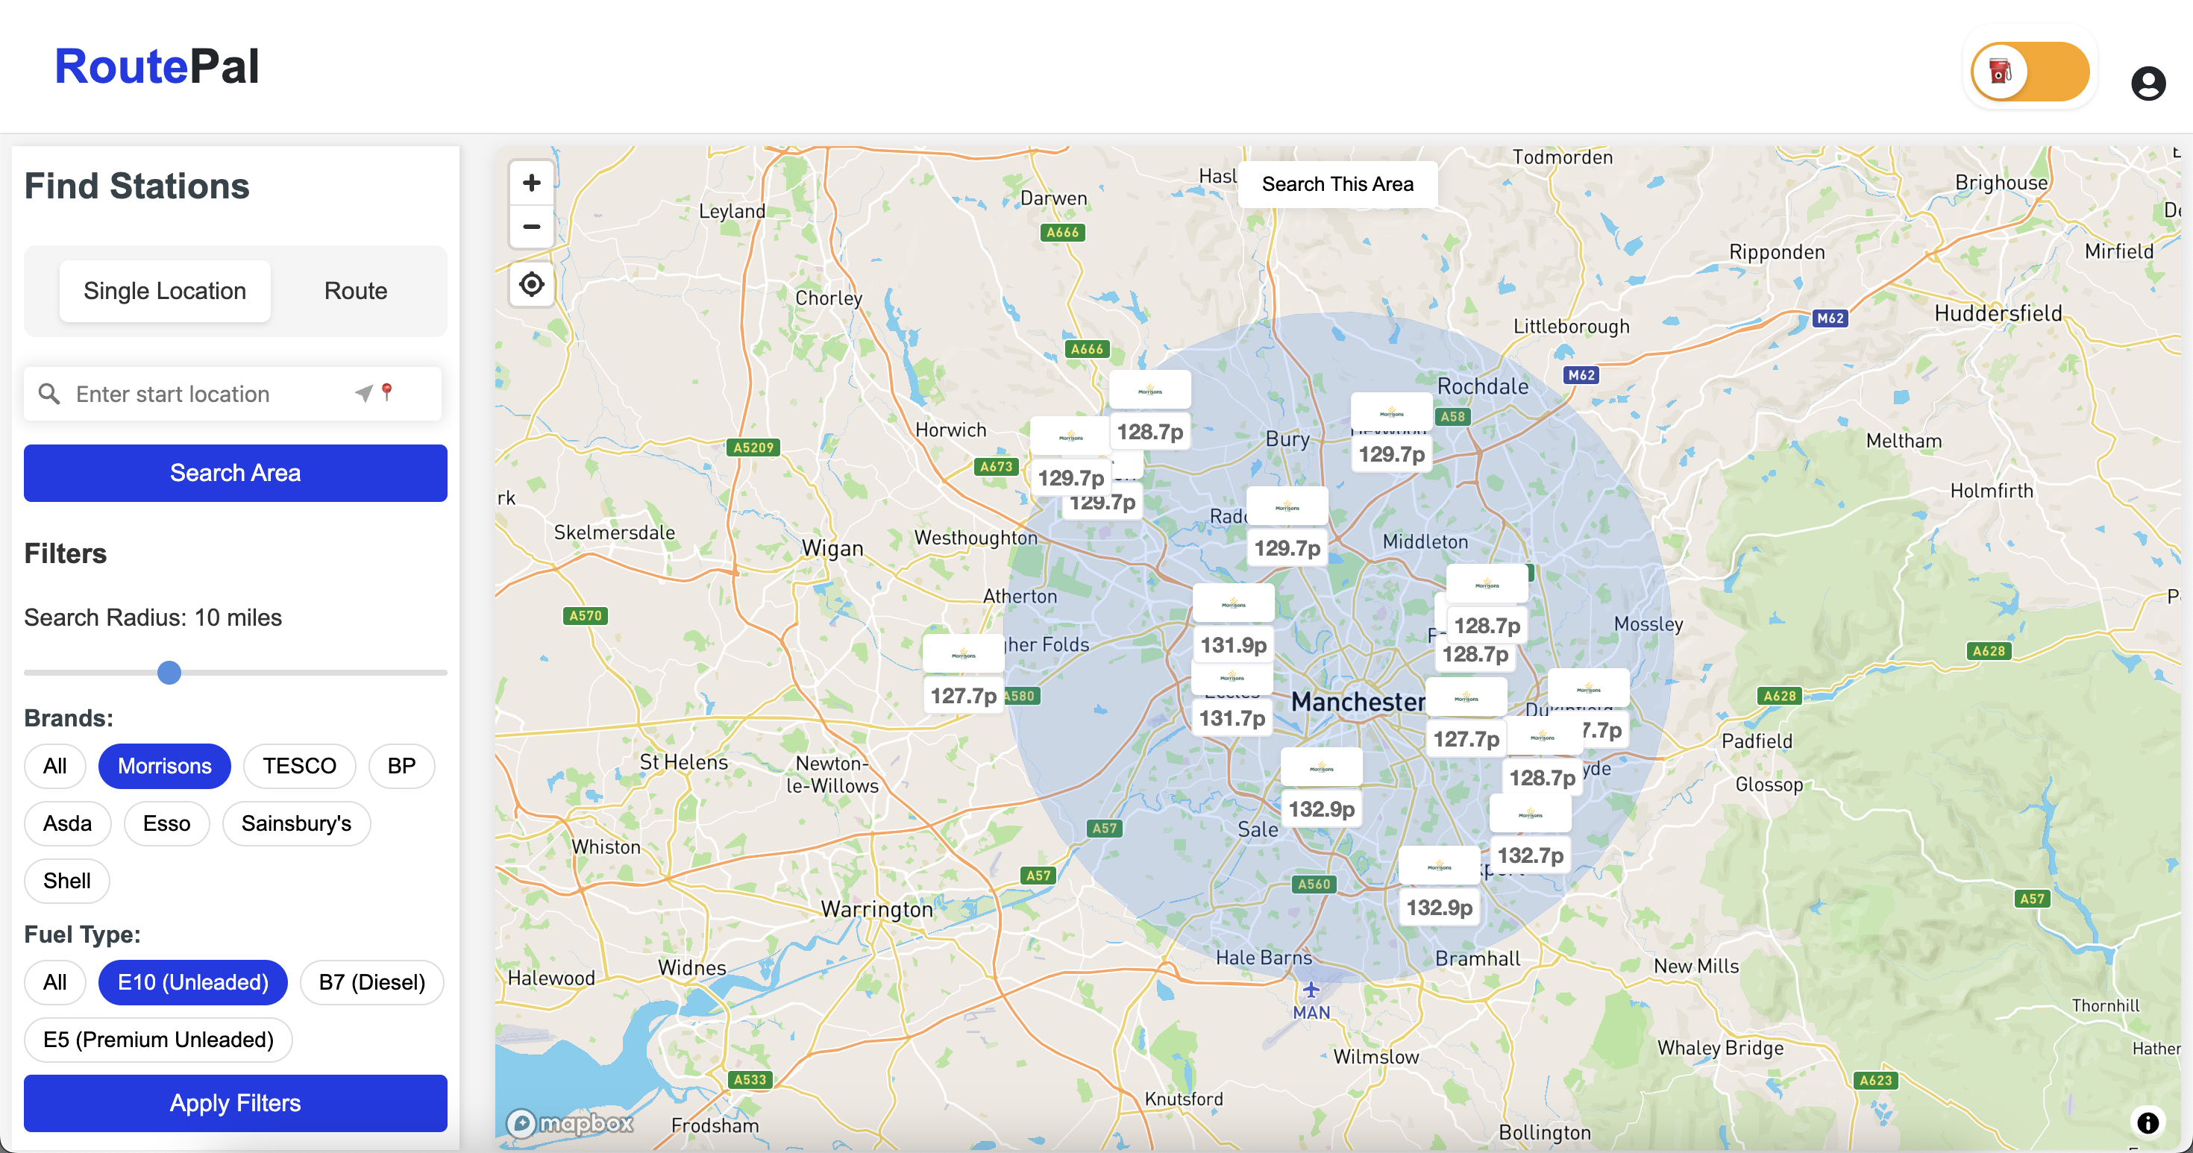Zoom in the map with plus button
2193x1153 pixels.
tap(531, 183)
